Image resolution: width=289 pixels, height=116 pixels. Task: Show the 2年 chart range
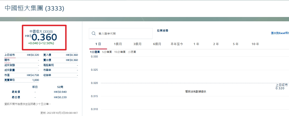coord(216,44)
